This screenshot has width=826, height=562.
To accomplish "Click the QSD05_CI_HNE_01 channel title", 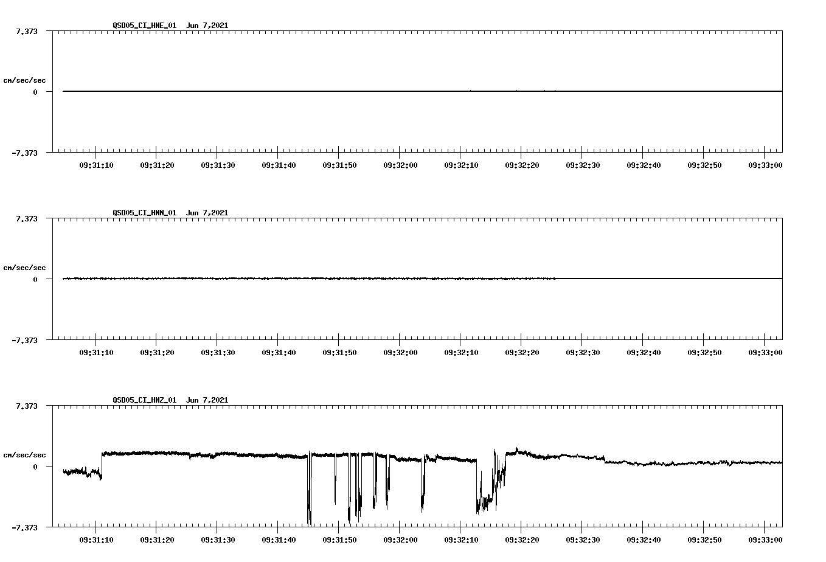I will [x=145, y=26].
